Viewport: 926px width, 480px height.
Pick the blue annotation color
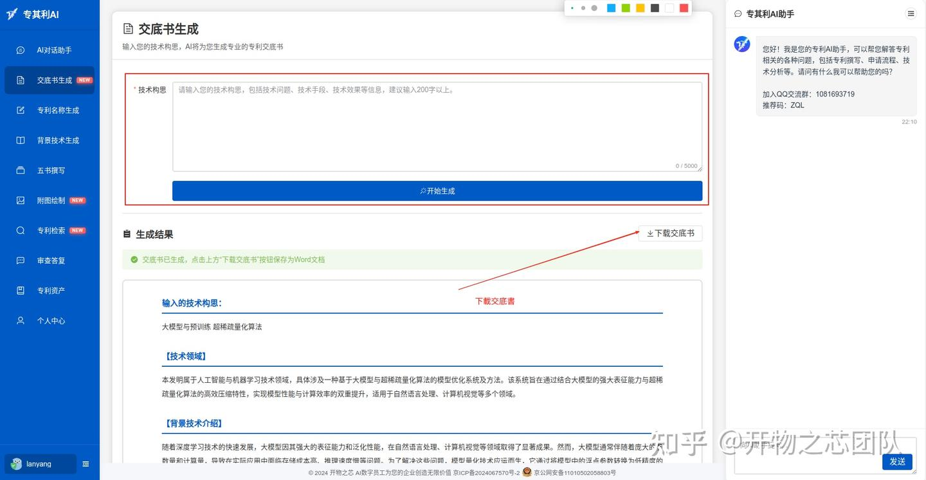click(611, 8)
